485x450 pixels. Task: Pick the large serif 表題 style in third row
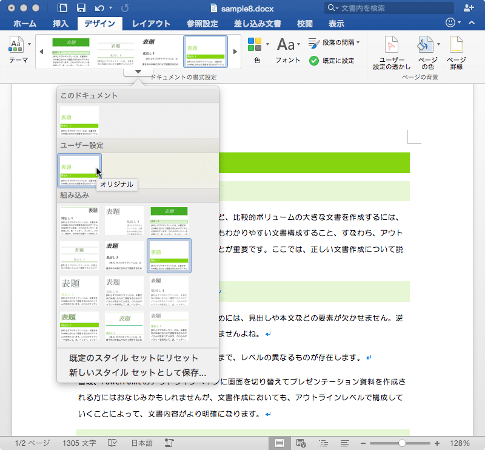[x=79, y=291]
